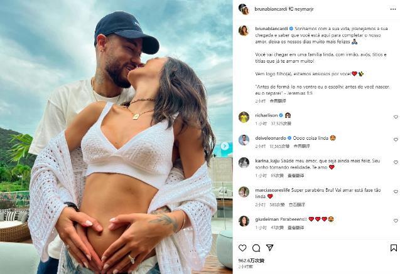The height and width of the screenshot is (274, 400).
Task: Open giusleiman's profile avatar
Action: (x=244, y=221)
